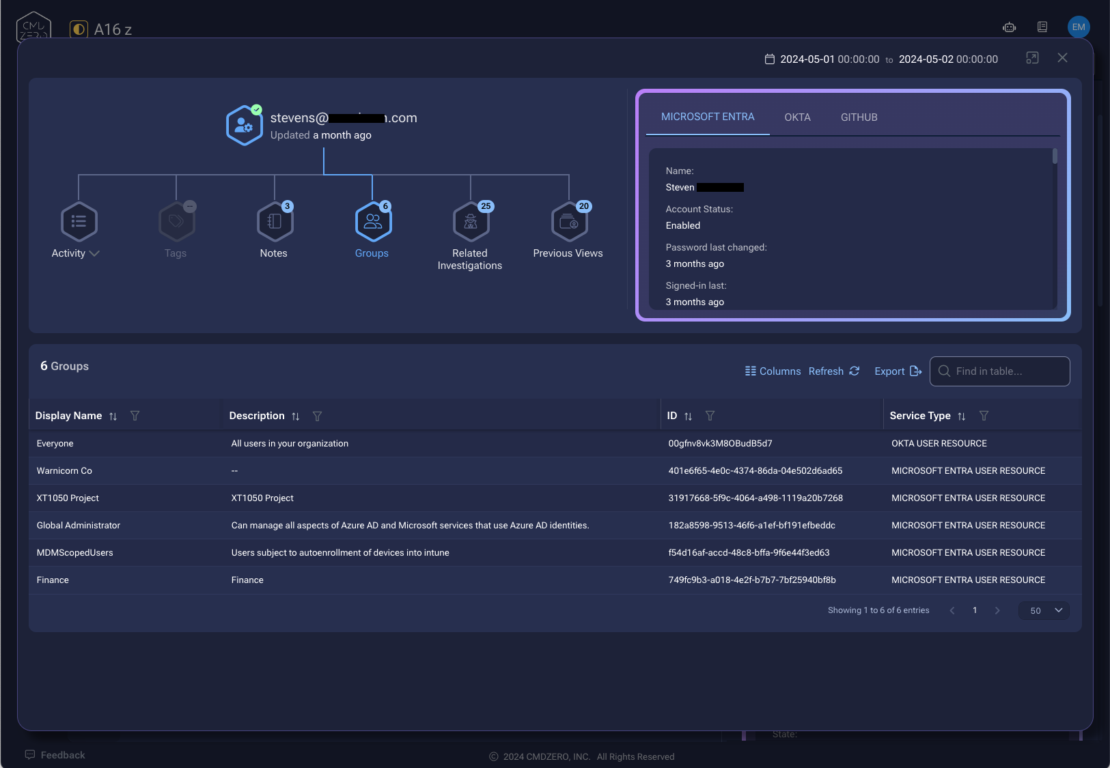Close the user details modal
This screenshot has width=1110, height=768.
(x=1062, y=58)
